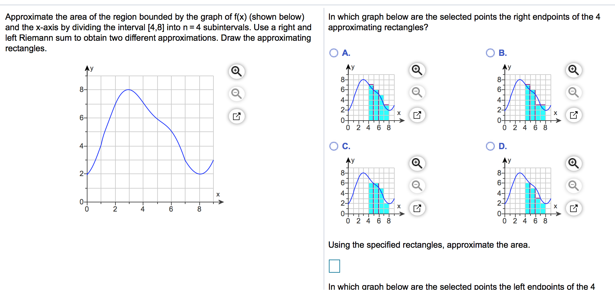Zoom out on the main f(x) graph
The image size is (615, 297).
(237, 94)
